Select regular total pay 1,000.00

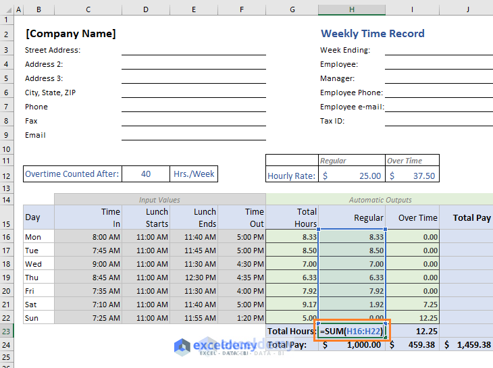(351, 345)
